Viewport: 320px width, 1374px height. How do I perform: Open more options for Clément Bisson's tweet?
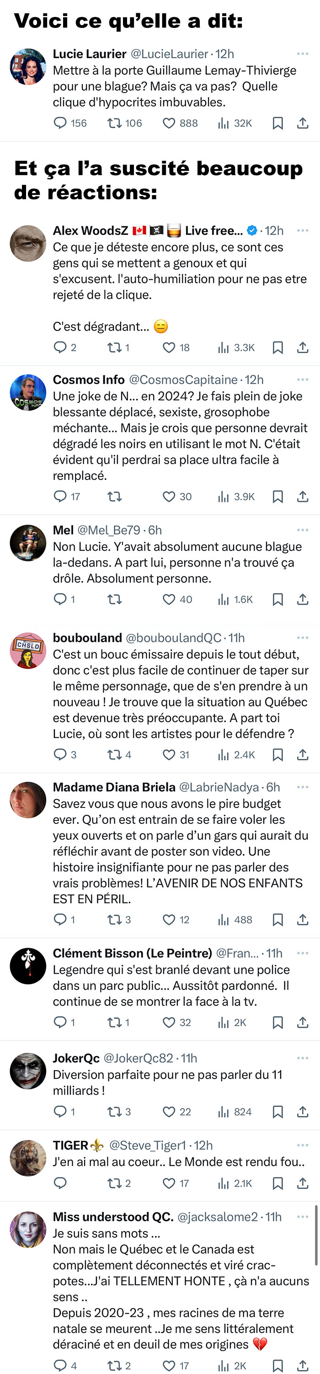303,953
